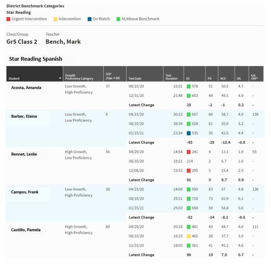Click NCE value 62.9
271x265 pixels.
225,199
